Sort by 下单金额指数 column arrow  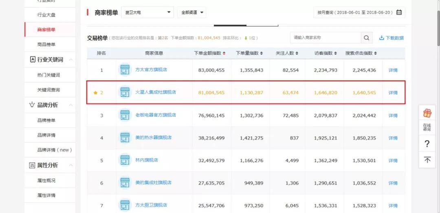coord(224,53)
